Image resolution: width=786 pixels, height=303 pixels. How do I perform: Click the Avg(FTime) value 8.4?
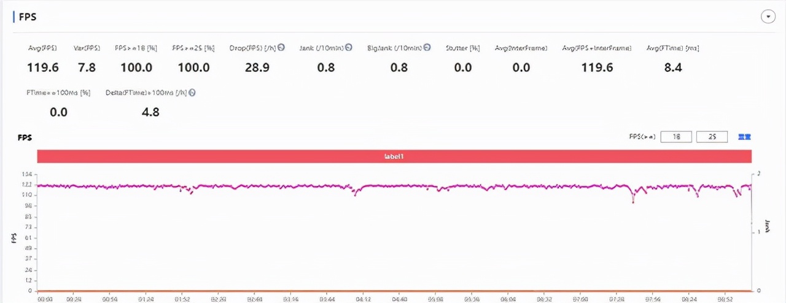673,67
